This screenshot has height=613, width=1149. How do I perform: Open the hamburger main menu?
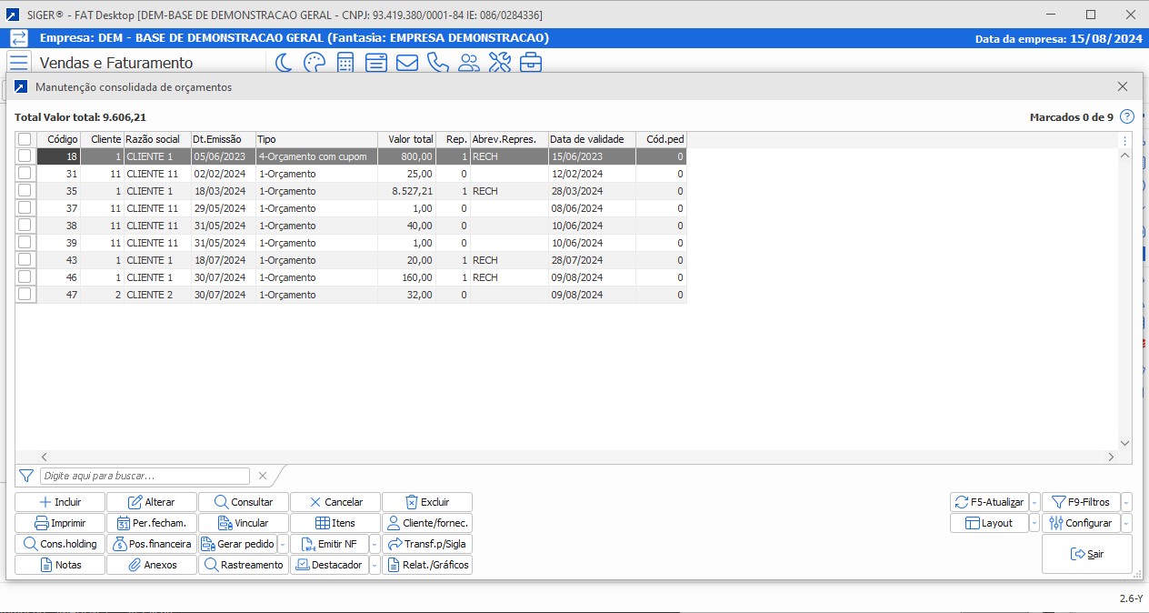[19, 63]
